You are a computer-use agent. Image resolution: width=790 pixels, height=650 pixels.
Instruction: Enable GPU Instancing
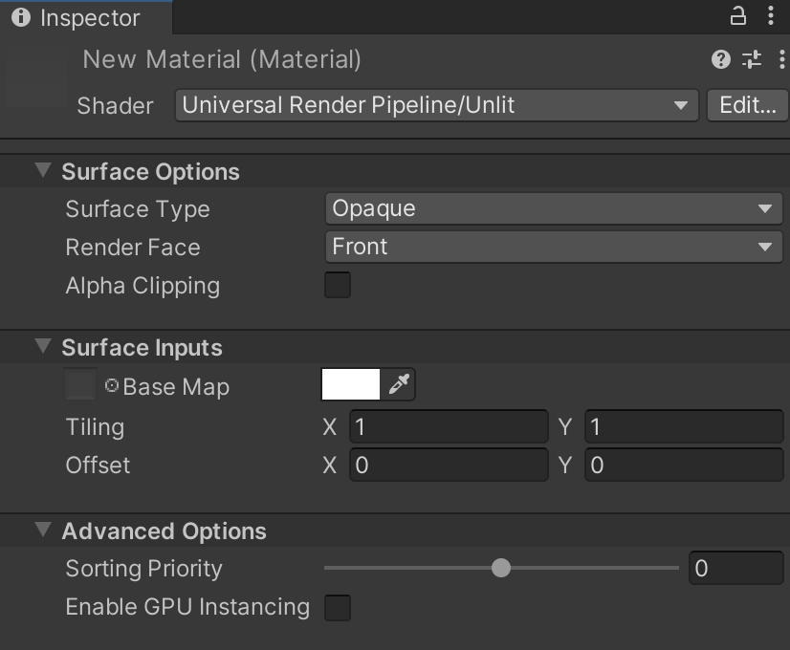point(337,607)
